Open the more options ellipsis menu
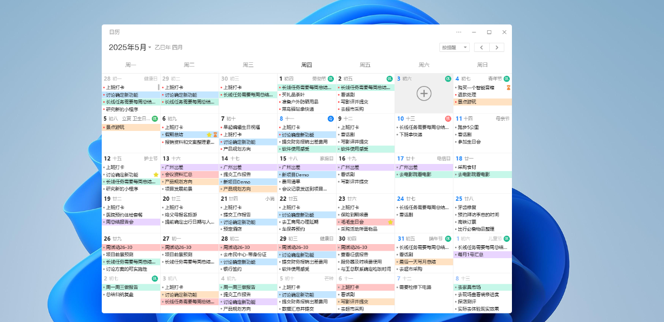This screenshot has height=322, width=664. [459, 32]
